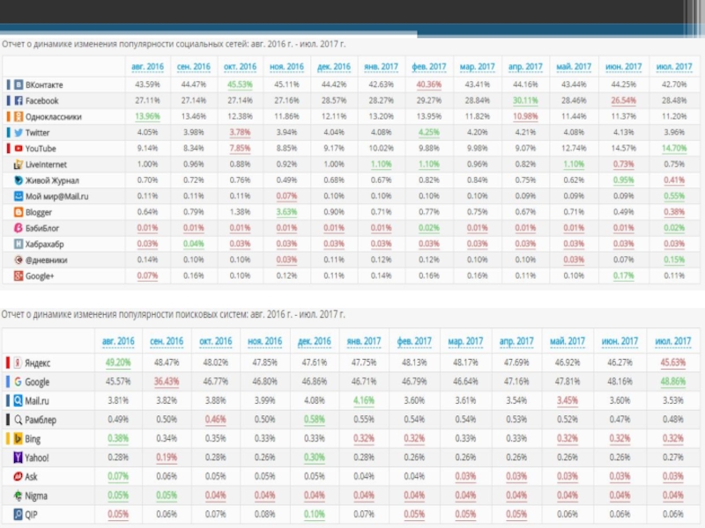Viewport: 705px width, 528px height.
Task: Click the Yahoo! purple icon
Action: point(17,458)
